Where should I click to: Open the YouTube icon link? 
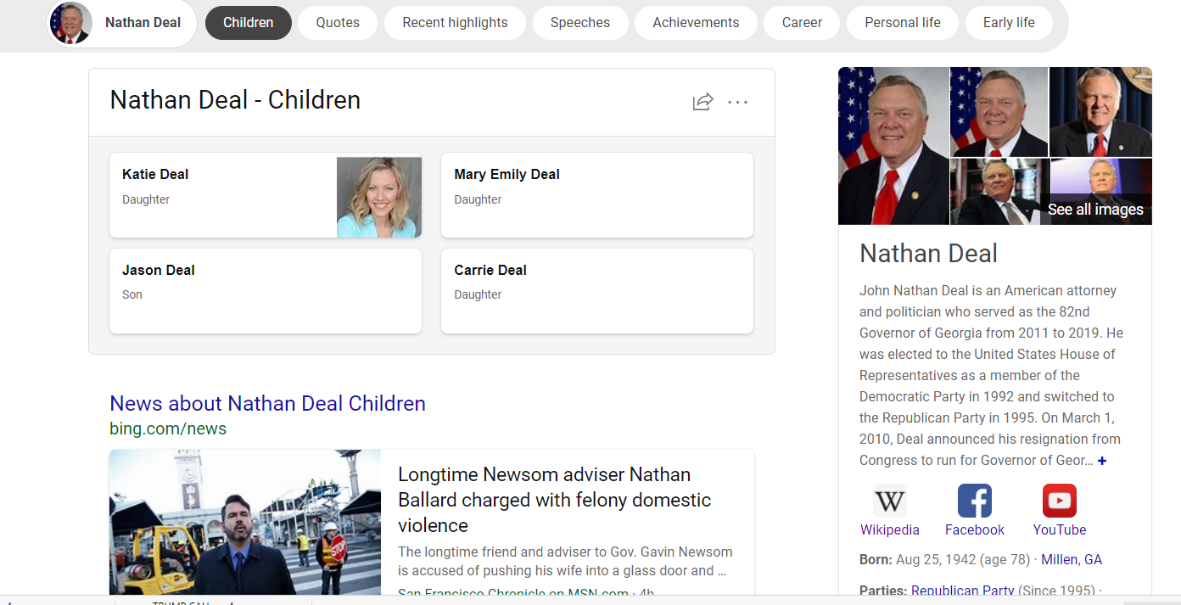(1060, 501)
